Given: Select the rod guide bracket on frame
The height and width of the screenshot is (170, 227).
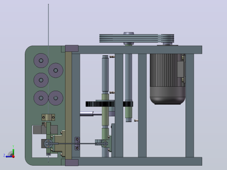Looking at the screenshot, I should click(x=77, y=143).
